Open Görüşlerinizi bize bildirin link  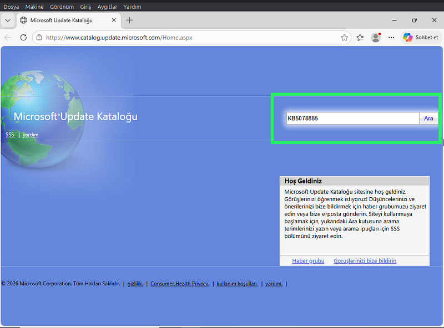365,261
